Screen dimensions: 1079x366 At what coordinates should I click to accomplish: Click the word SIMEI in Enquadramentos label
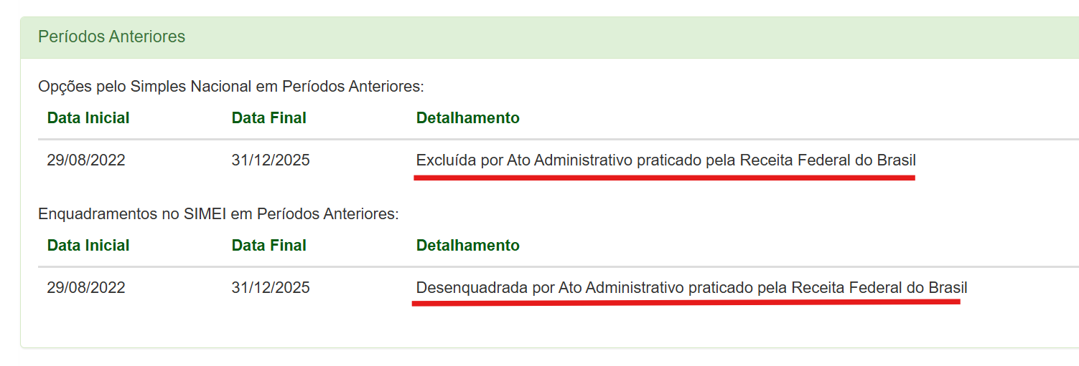[212, 214]
